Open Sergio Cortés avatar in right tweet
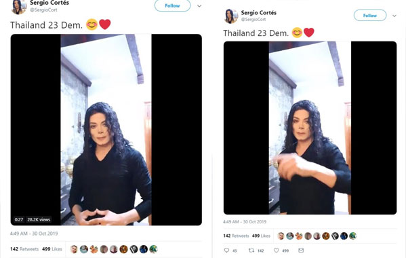Screen dimensions: 406x258 (231, 16)
